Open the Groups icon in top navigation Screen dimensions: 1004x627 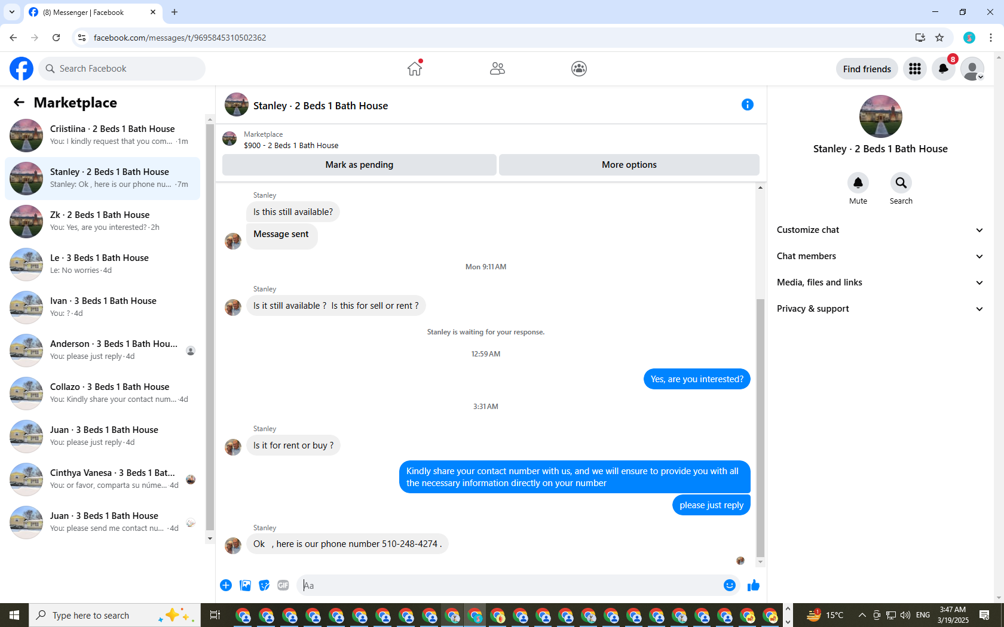tap(579, 69)
